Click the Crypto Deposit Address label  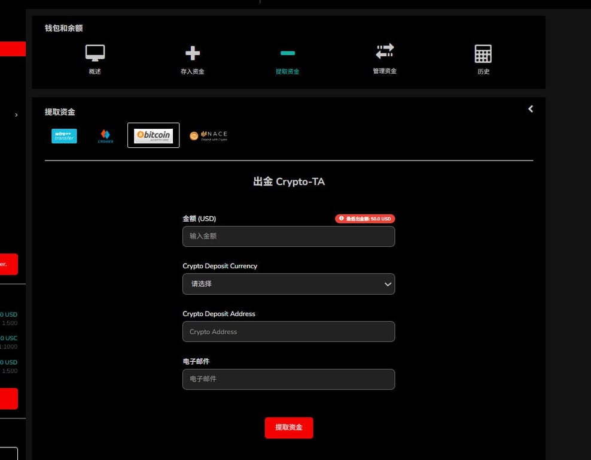[218, 314]
